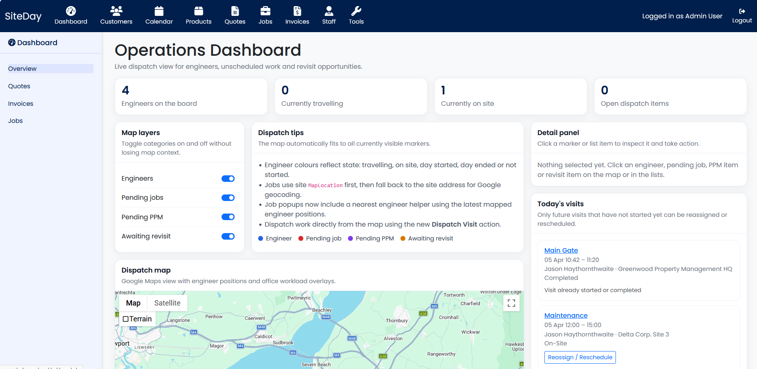The image size is (757, 369).
Task: Click 'Thornbury' on the dispatch map
Action: 397,321
